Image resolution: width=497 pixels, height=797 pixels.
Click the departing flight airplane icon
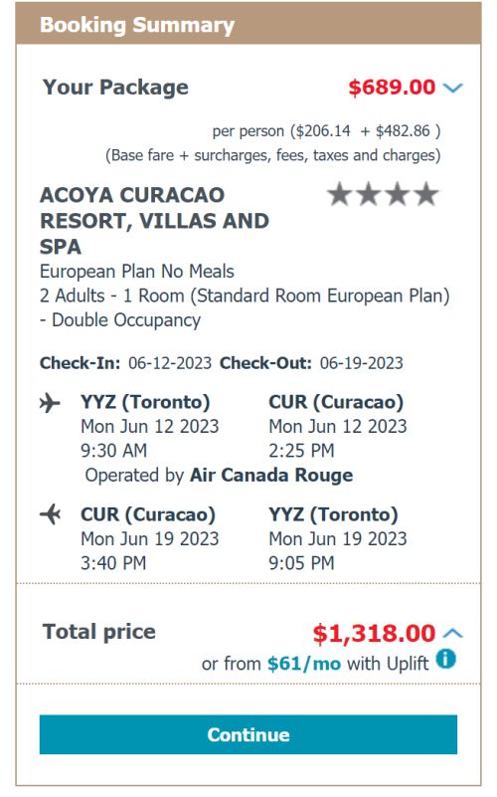coord(50,403)
